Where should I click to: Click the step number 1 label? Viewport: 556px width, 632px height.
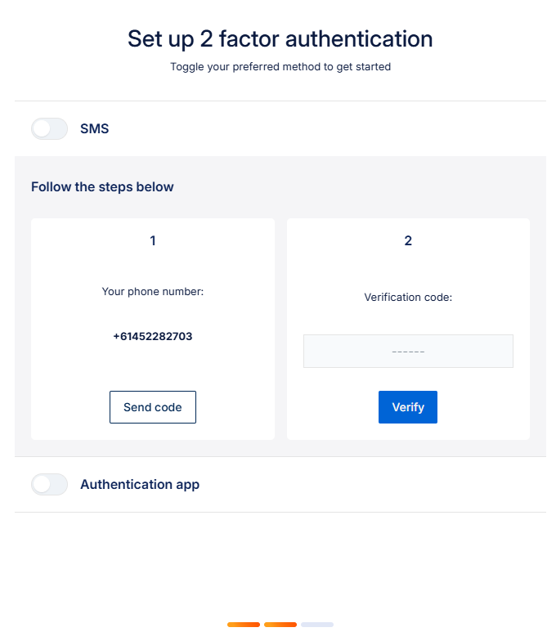coord(153,241)
